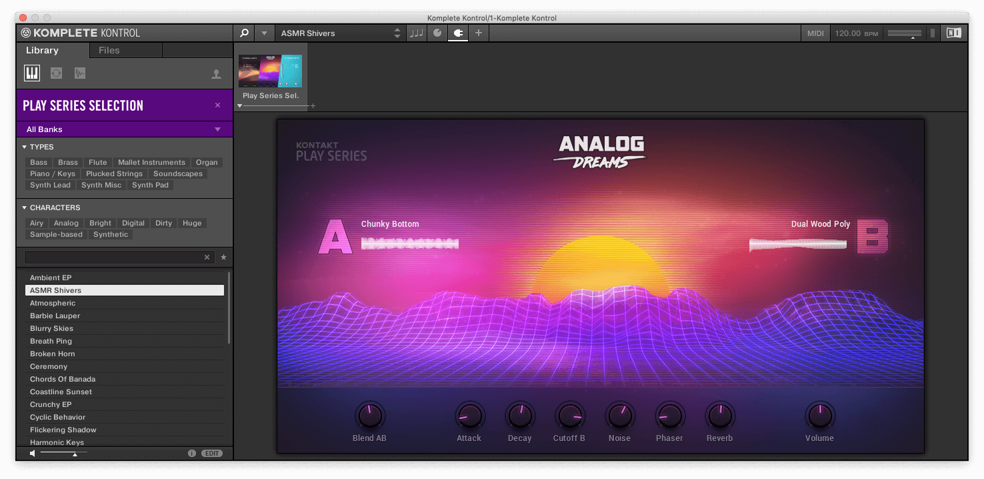Viewport: 984px width, 479px height.
Task: Toggle the Synth Lead type tag
Action: (50, 185)
